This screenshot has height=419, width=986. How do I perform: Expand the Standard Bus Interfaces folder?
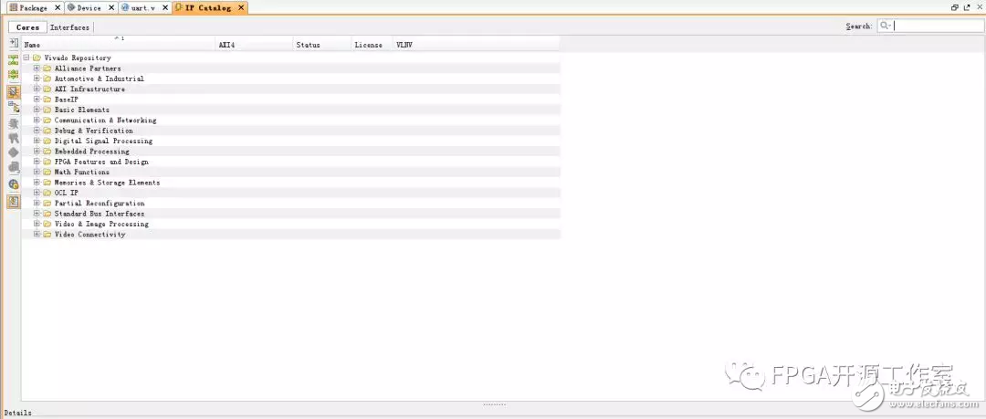pyautogui.click(x=37, y=214)
